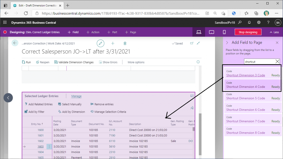Click the browser address bar URL
283x159 pixels.
tap(120, 13)
